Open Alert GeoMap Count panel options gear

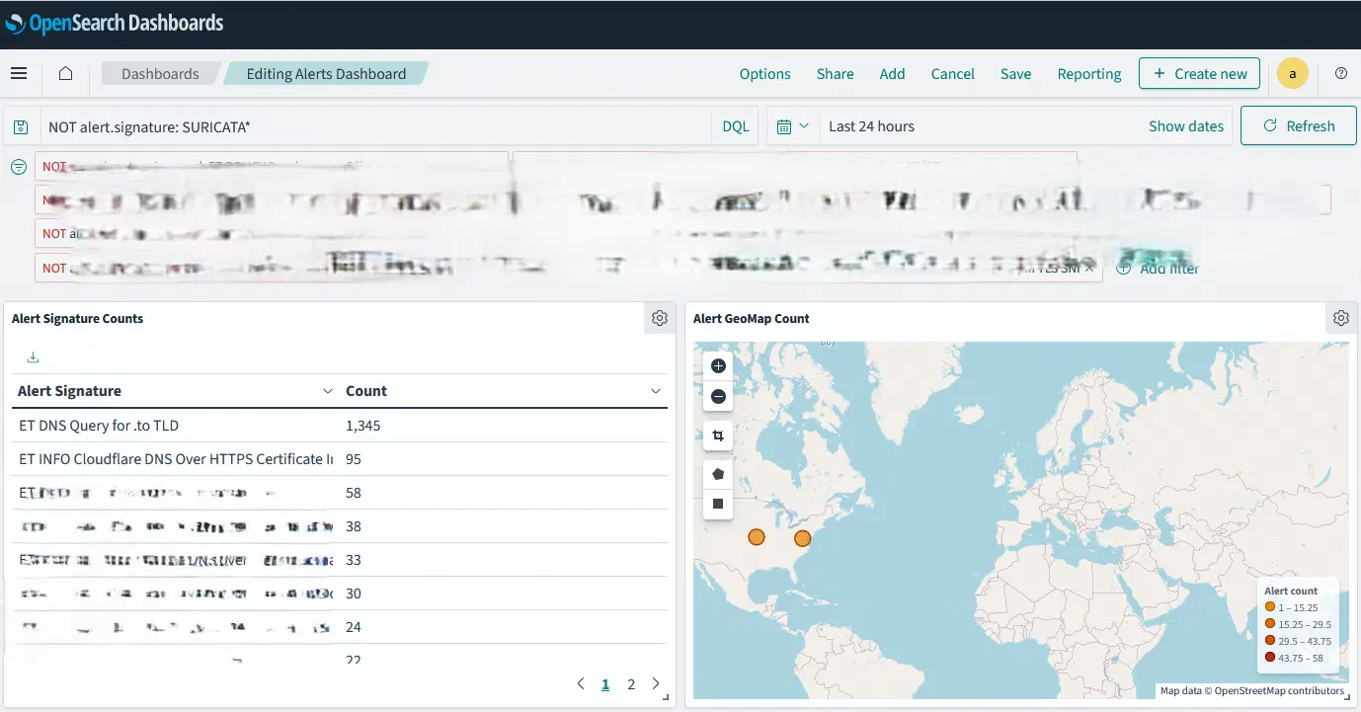[1340, 318]
